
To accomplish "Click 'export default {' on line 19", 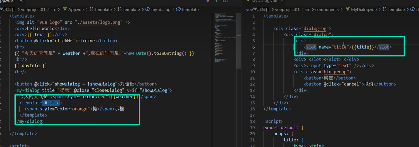I will click(283, 127).
